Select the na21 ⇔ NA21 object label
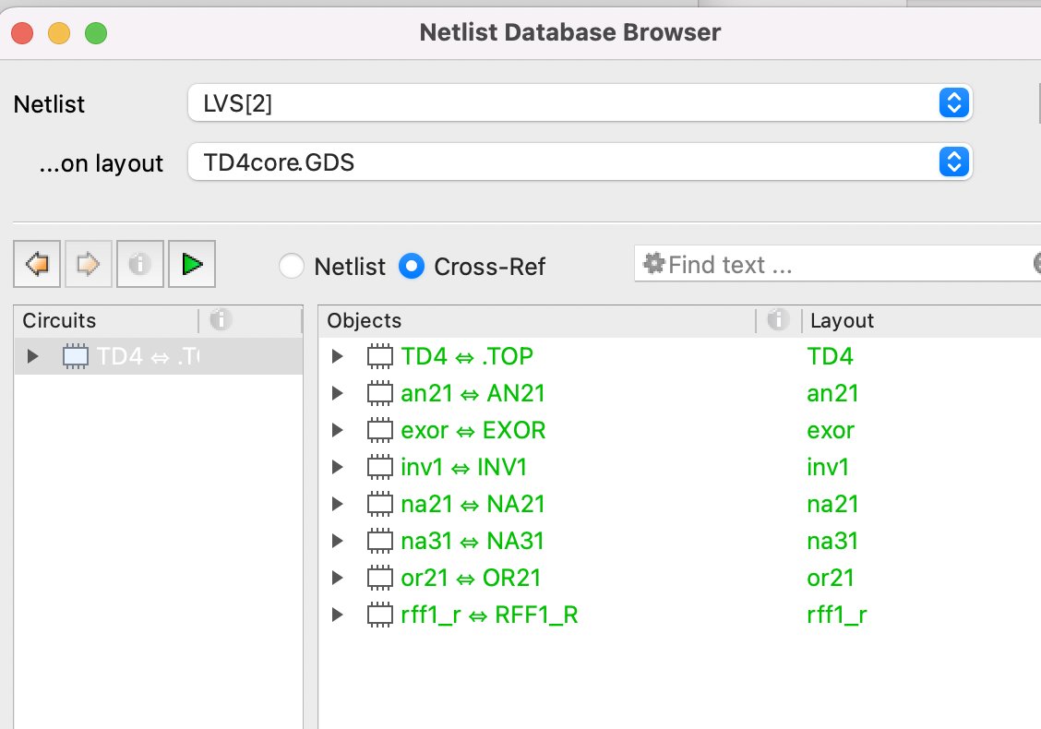 [473, 504]
